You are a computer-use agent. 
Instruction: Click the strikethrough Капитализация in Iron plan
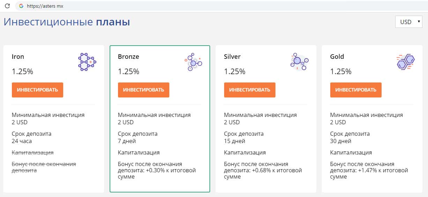tap(32, 152)
